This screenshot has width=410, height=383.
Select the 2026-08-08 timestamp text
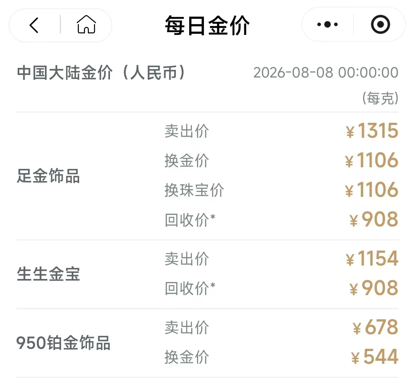(x=326, y=73)
